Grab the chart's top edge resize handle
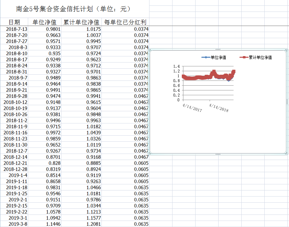This screenshot has height=227, width=289. [x=218, y=49]
